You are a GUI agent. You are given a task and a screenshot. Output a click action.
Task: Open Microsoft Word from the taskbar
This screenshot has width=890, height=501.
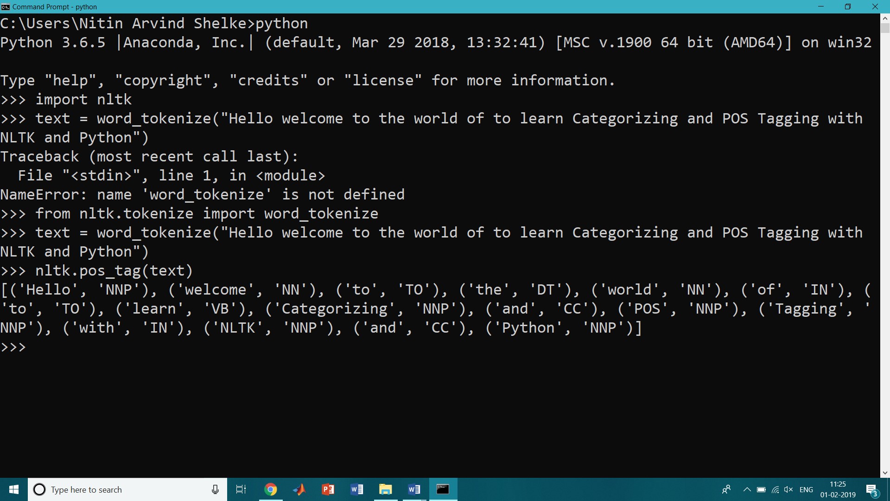(x=357, y=489)
